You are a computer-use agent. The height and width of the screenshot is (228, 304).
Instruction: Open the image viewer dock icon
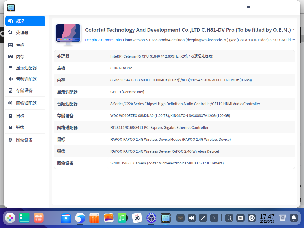(109, 218)
